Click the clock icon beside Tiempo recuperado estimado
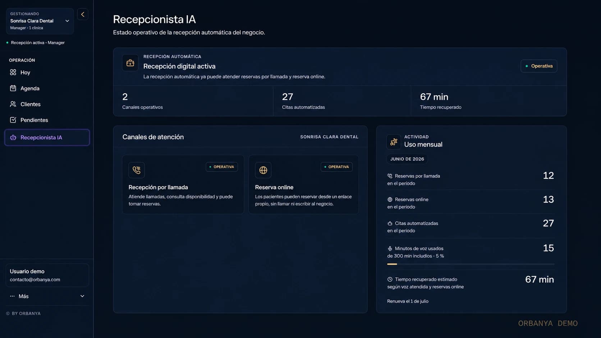This screenshot has height=338, width=601. (x=390, y=279)
